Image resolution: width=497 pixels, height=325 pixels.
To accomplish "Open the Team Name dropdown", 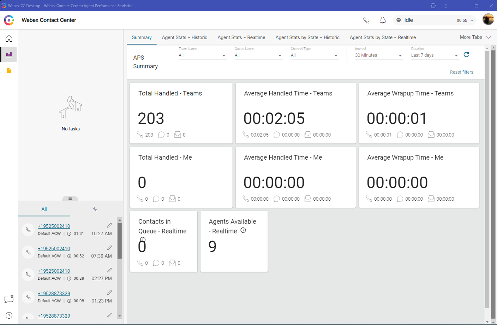I will (x=202, y=55).
